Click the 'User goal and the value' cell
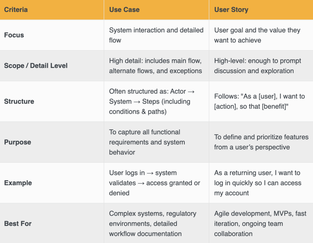Viewport: 313px width, 243px height. (x=257, y=35)
